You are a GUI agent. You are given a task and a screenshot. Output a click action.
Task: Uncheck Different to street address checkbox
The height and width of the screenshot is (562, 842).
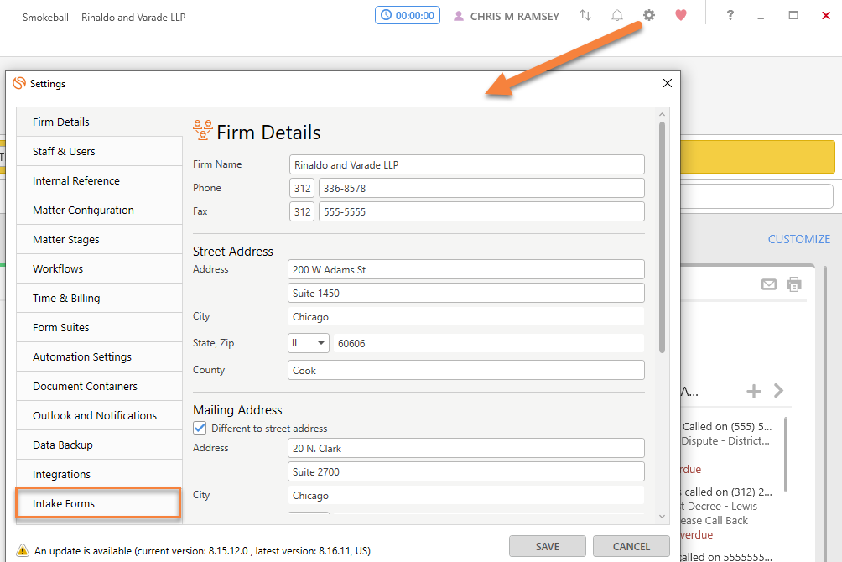(200, 428)
